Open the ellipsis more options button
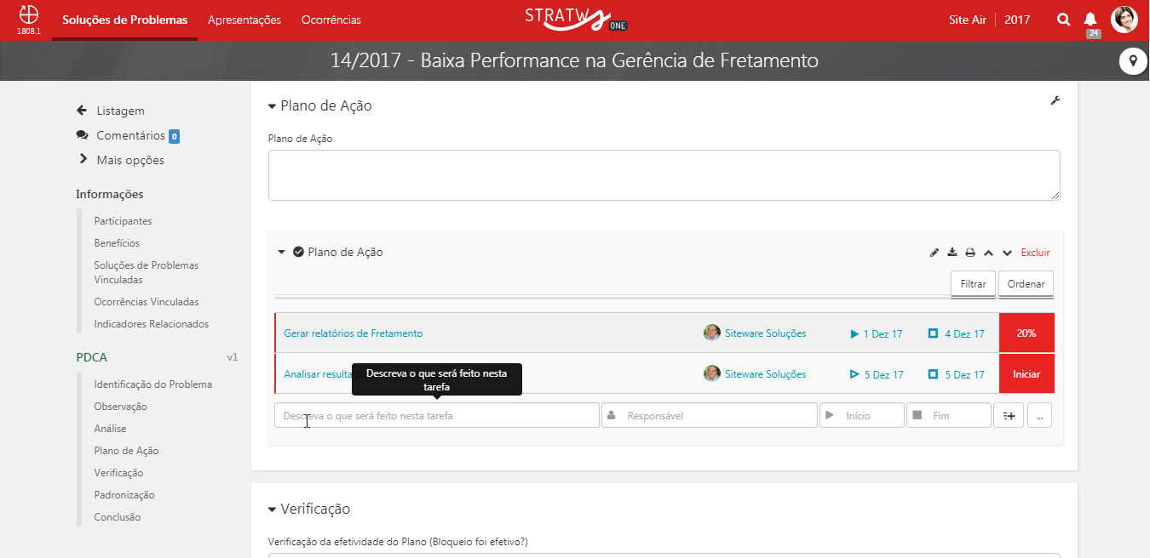This screenshot has height=558, width=1150. tap(1040, 415)
